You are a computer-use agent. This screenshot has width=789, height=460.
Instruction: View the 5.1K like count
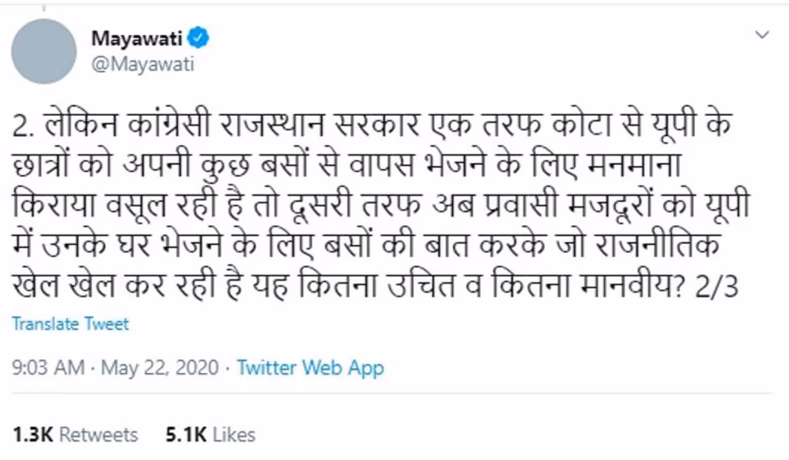coord(186,434)
